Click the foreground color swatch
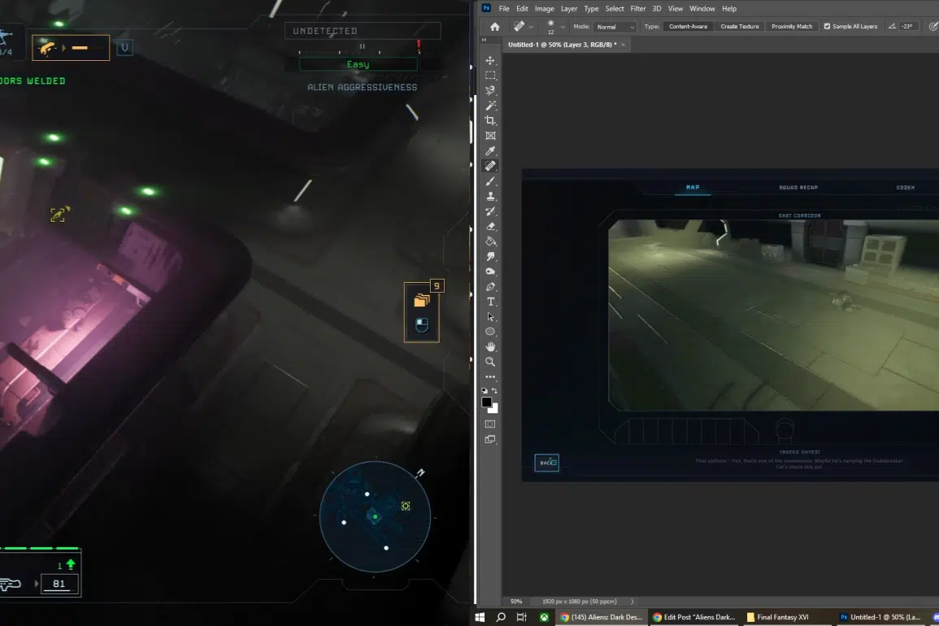The height and width of the screenshot is (626, 939). pos(487,402)
